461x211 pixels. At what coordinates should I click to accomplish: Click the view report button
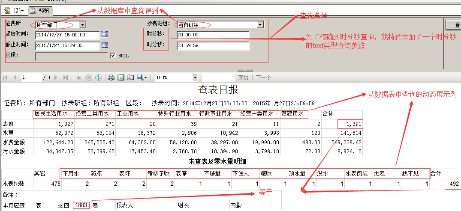click(453, 25)
